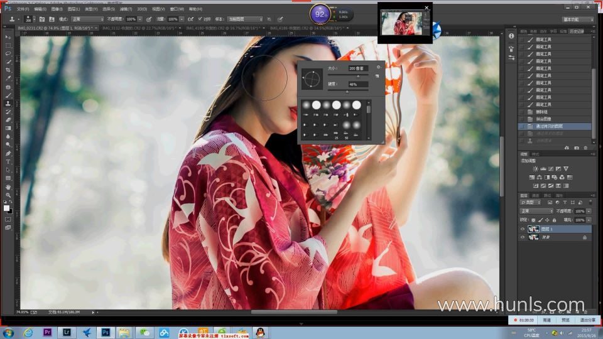This screenshot has width=603, height=339.
Task: Open the 滤镜(T) menu
Action: tap(126, 9)
